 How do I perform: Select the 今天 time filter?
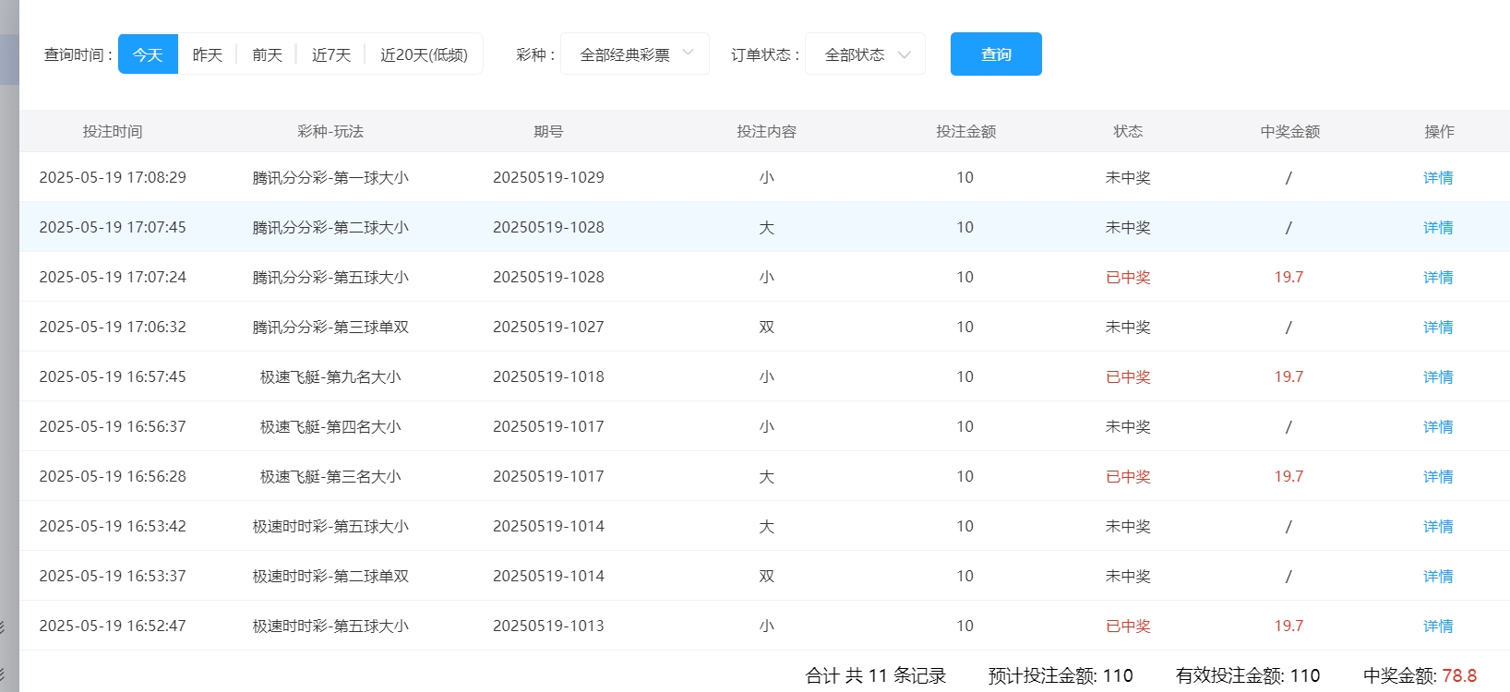click(148, 54)
